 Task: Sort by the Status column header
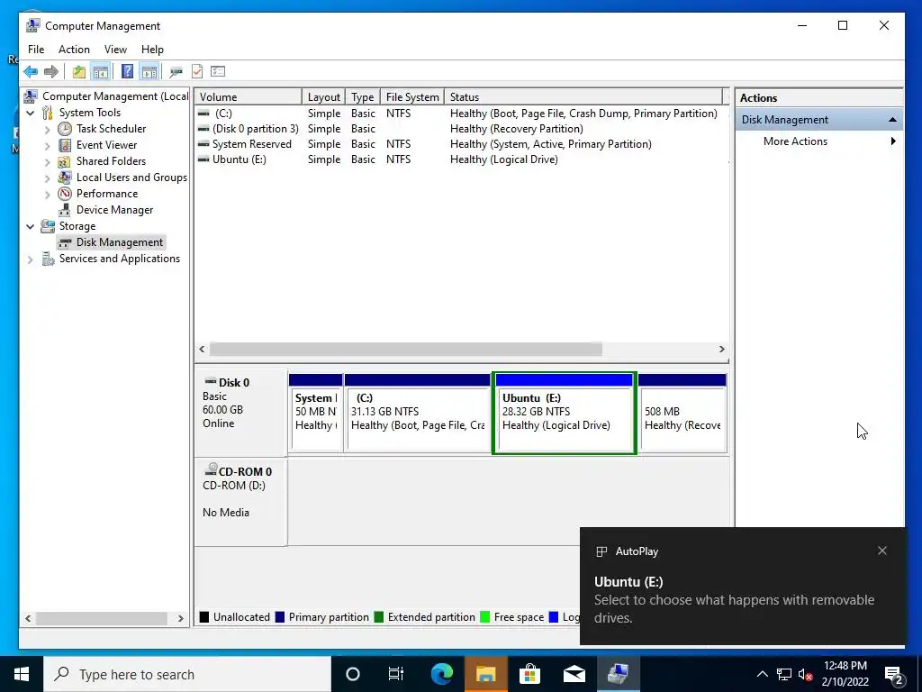coord(583,97)
